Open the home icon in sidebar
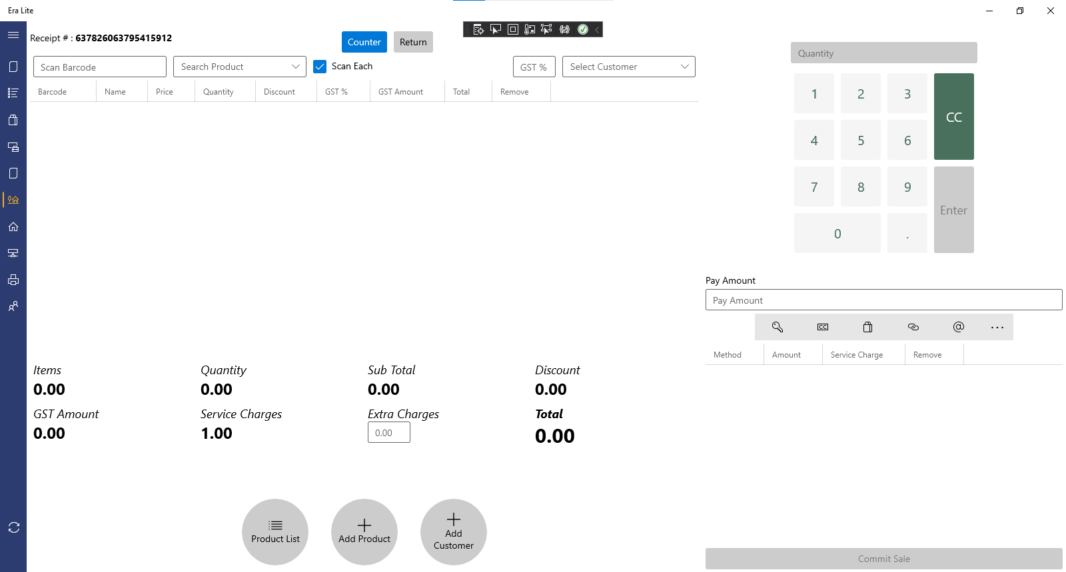This screenshot has width=1066, height=572. 13,226
